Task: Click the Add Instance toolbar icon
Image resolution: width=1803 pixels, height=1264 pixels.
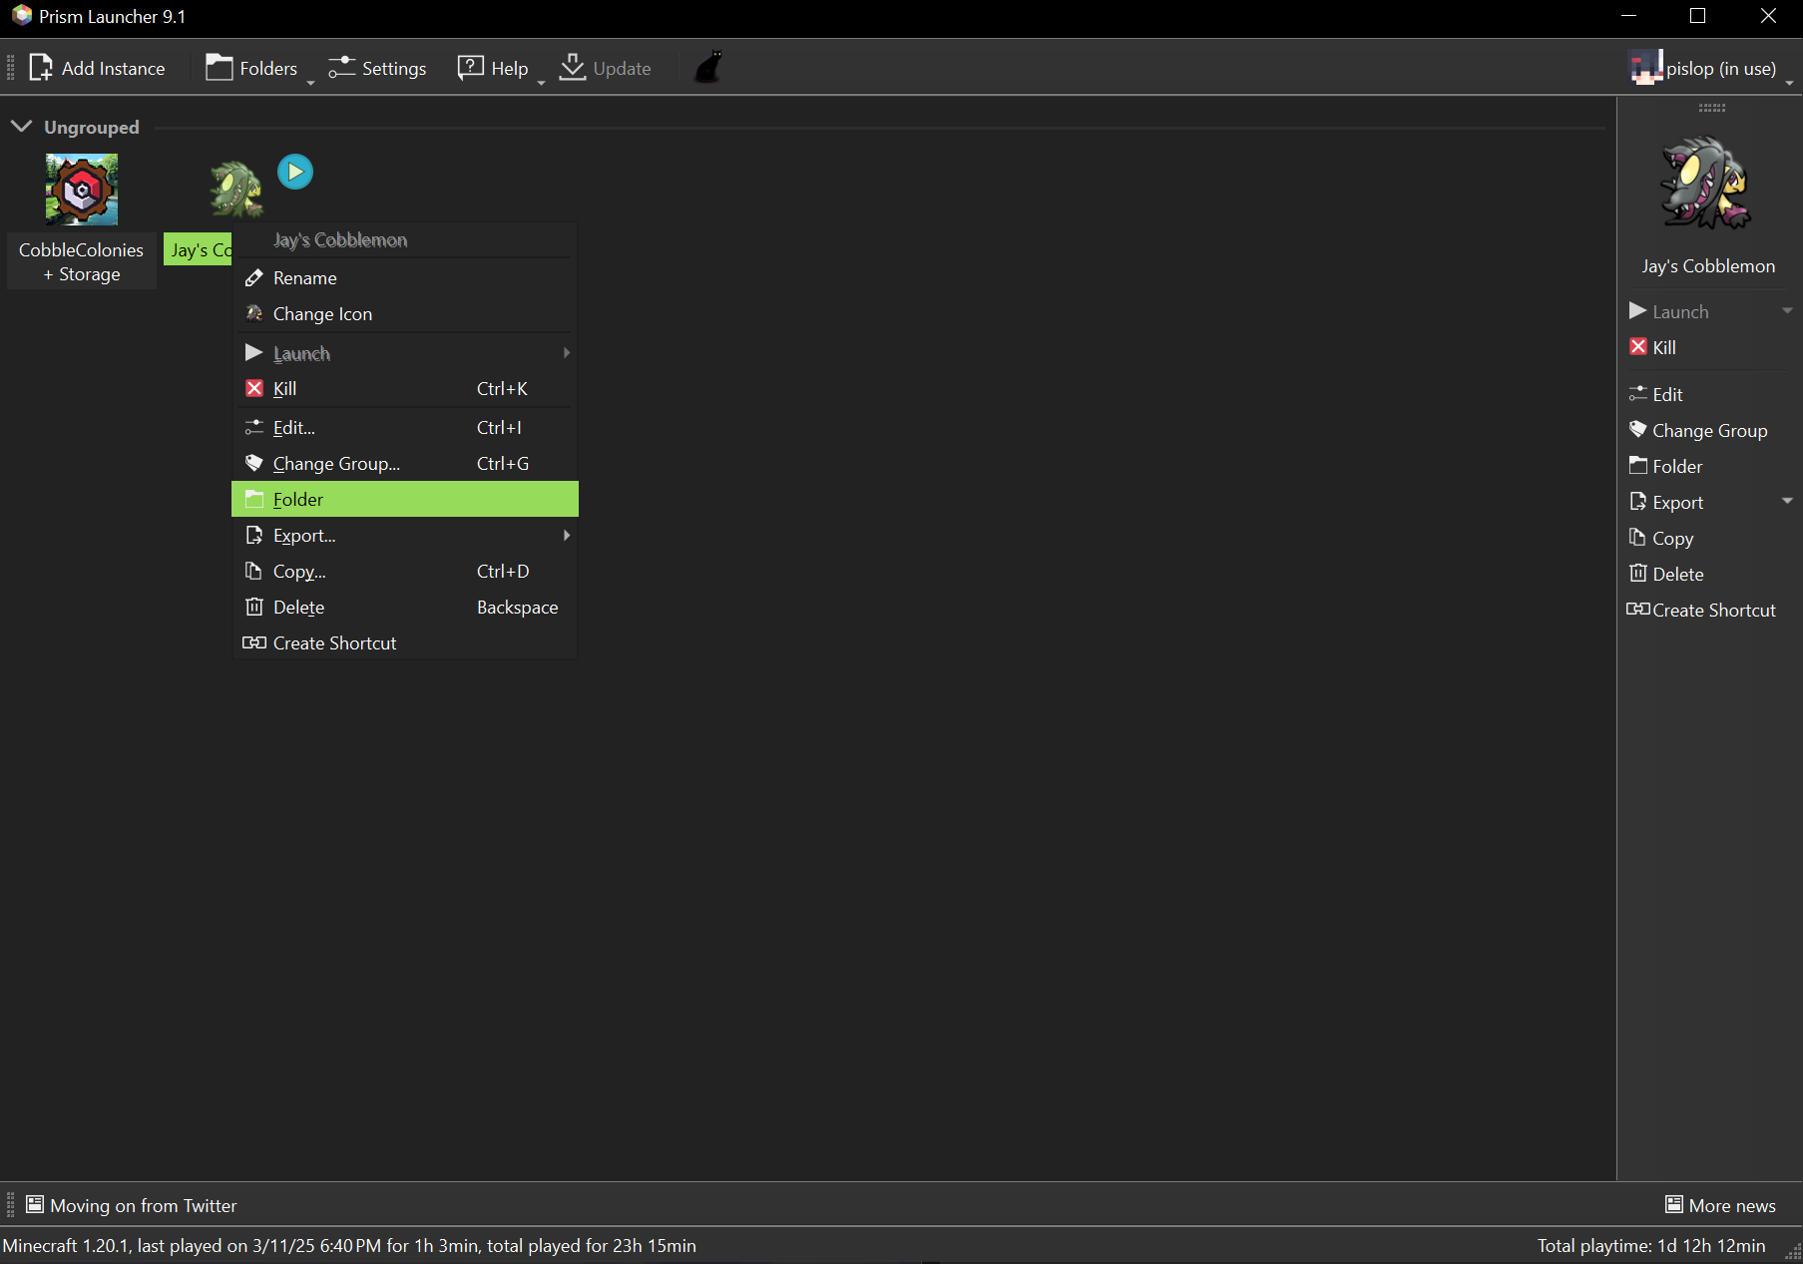Action: [41, 68]
